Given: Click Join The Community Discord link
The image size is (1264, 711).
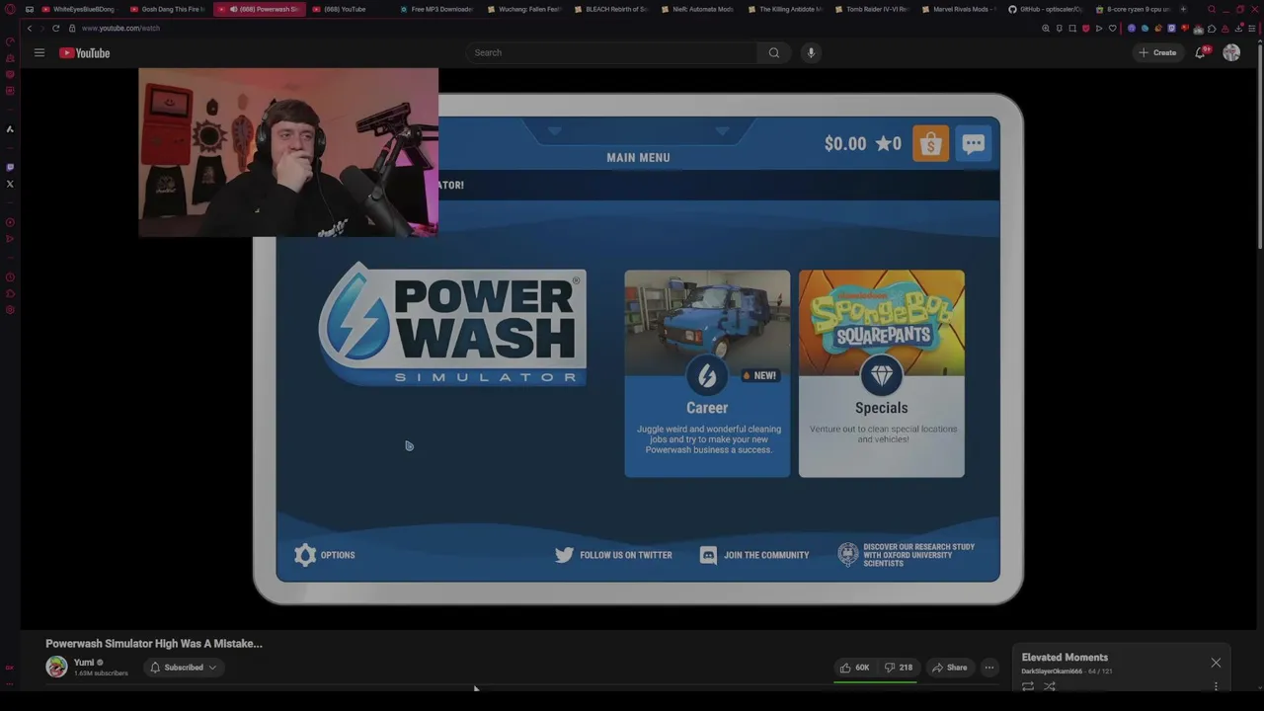Looking at the screenshot, I should click(x=754, y=555).
